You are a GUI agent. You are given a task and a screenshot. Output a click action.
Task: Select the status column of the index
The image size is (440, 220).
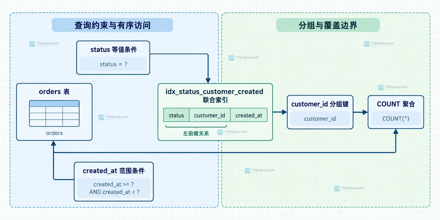pos(176,115)
